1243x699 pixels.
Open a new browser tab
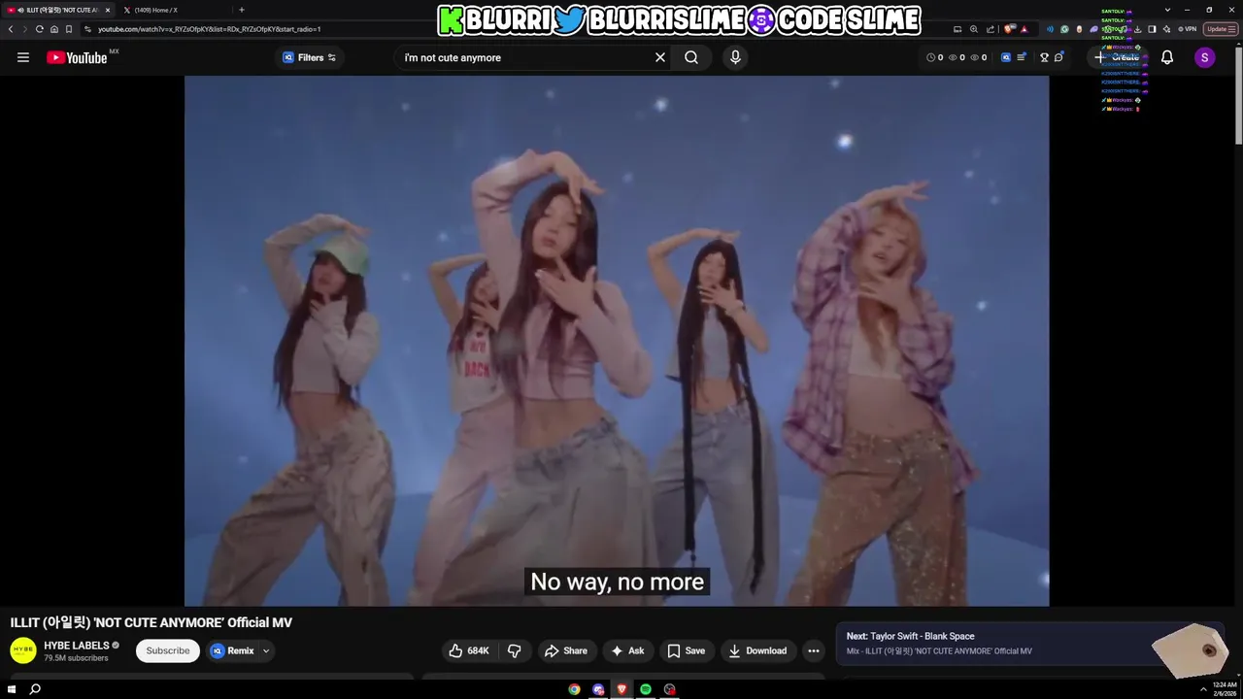click(242, 10)
